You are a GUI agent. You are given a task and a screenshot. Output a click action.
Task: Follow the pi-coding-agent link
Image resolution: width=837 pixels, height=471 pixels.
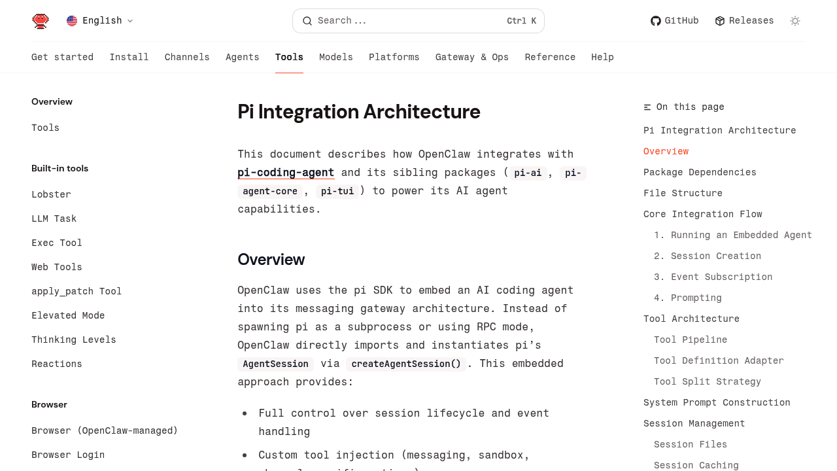tap(286, 173)
